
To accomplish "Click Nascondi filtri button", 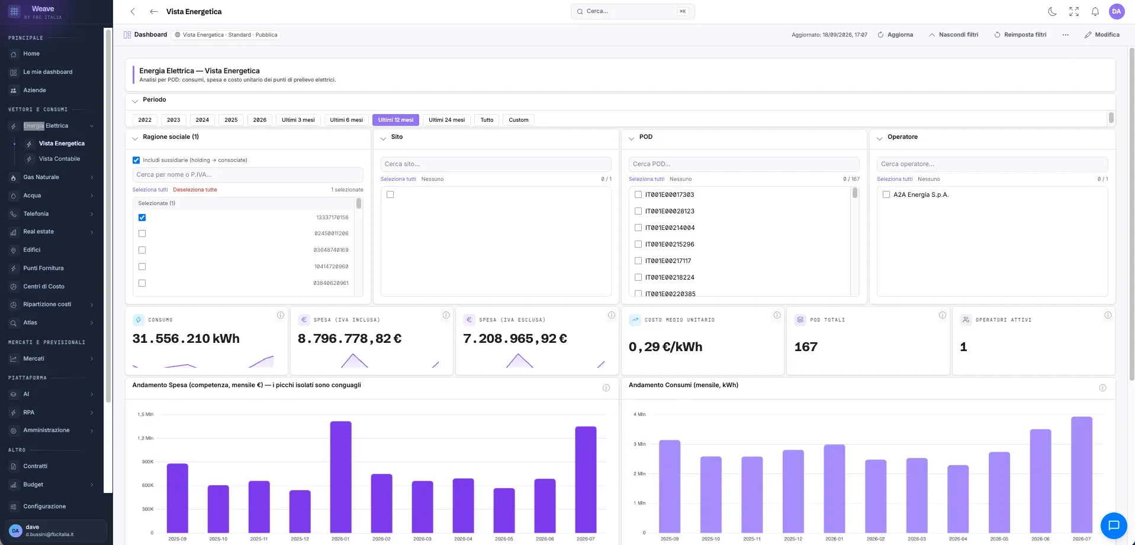I will click(953, 35).
